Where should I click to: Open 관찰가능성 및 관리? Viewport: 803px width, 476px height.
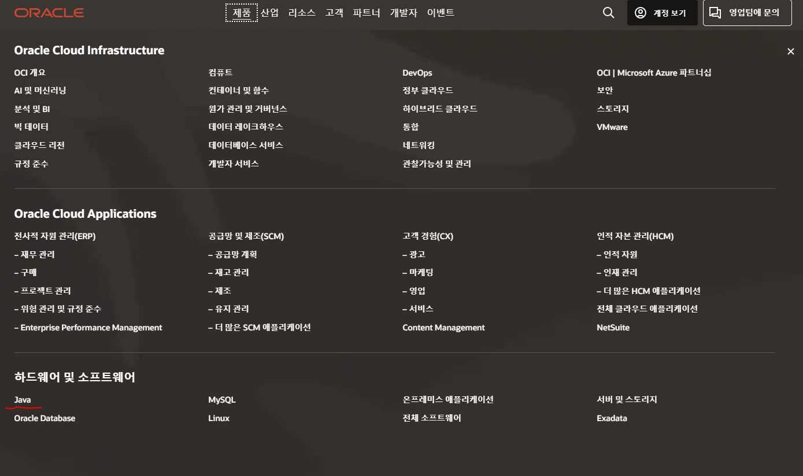click(x=436, y=164)
